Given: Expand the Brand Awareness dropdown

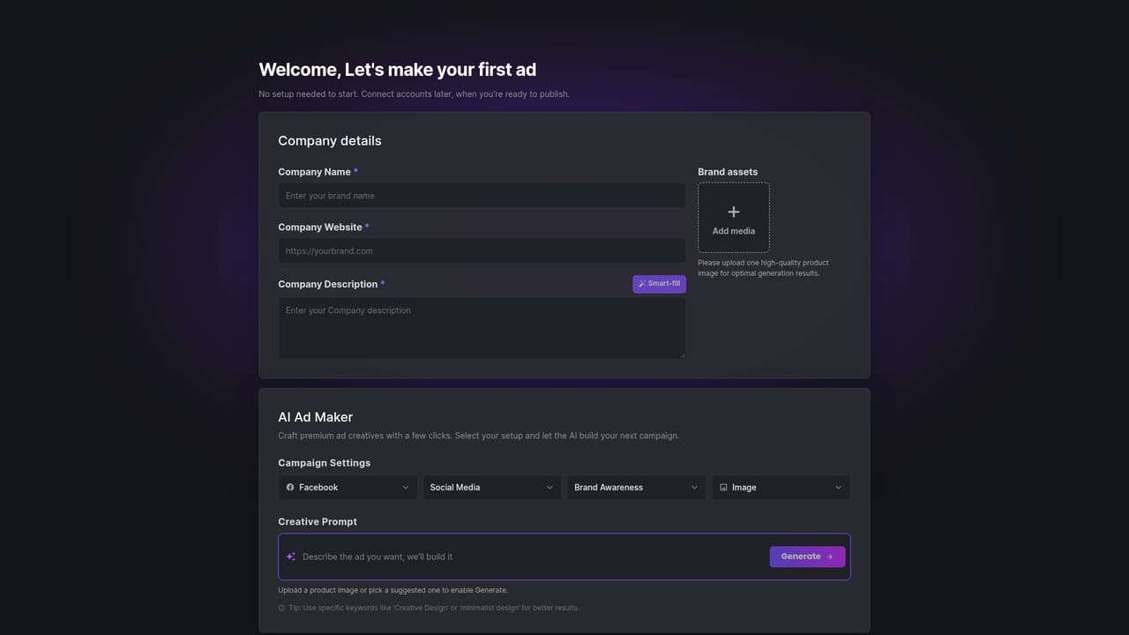Looking at the screenshot, I should tap(636, 487).
